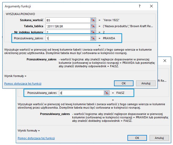Screen dimensions: 173x145
Task: Cancel with Anuluj in the lower dialog
Action: (159, 138)
